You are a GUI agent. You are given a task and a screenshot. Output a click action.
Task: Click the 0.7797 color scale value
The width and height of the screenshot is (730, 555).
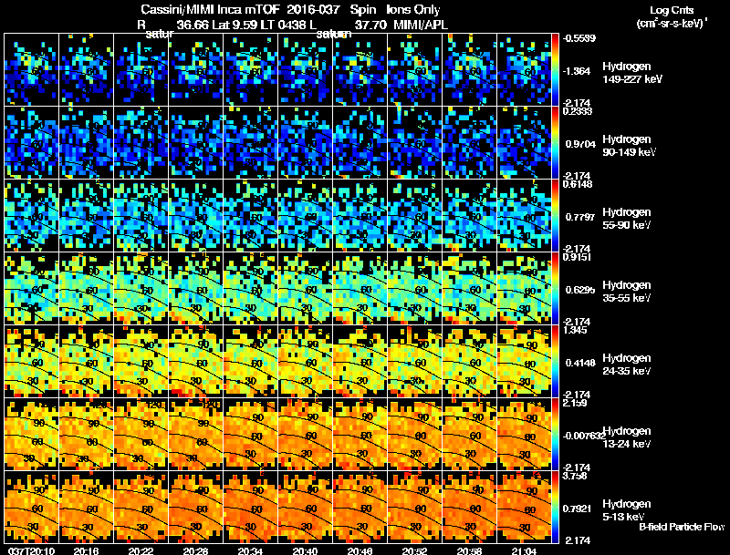click(x=580, y=217)
